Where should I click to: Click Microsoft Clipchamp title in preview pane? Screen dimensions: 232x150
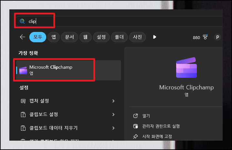[x=187, y=87]
